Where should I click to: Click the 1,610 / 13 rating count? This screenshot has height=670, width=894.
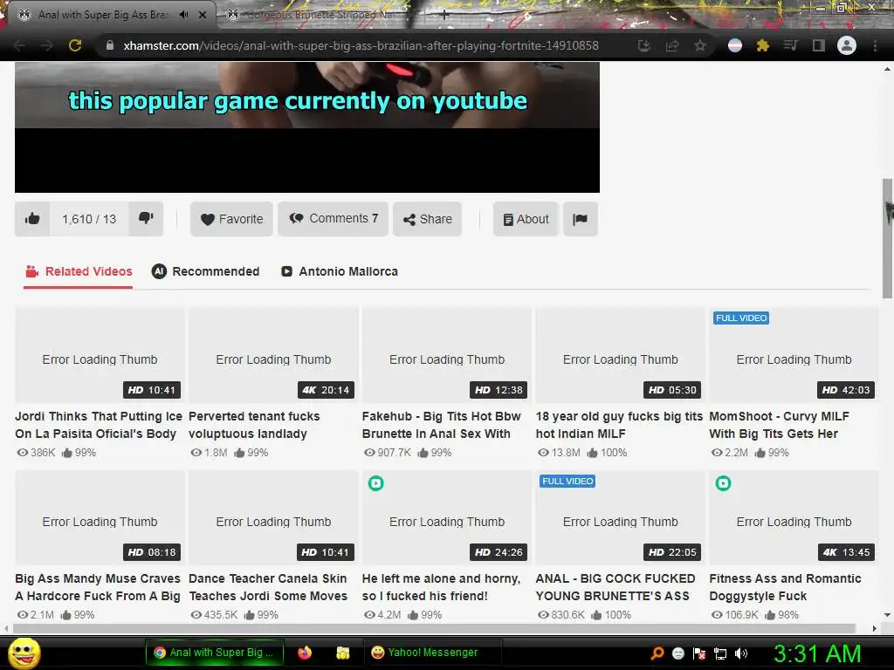(89, 219)
